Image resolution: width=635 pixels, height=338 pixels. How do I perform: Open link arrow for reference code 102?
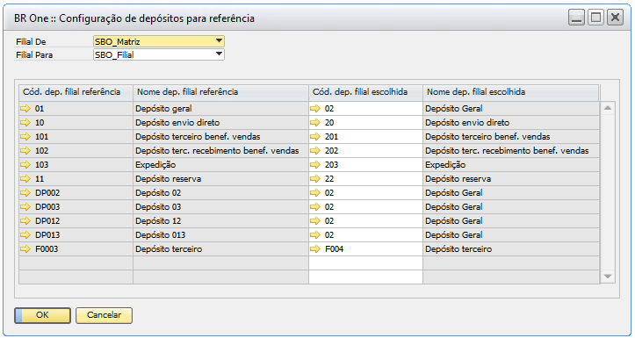tap(25, 151)
